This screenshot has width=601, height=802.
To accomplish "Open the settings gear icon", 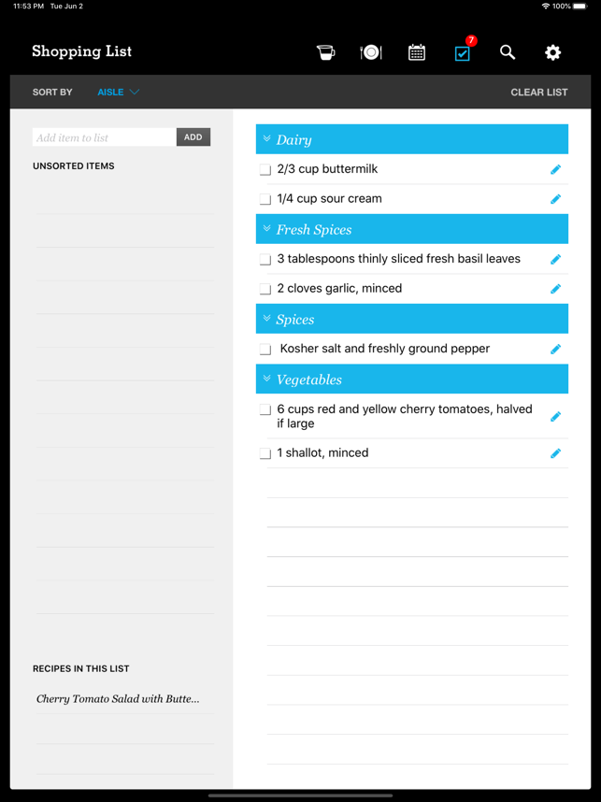I will tap(552, 52).
